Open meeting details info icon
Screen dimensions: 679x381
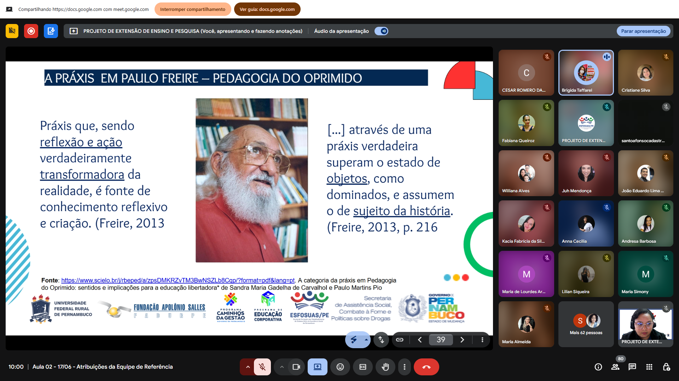[598, 367]
